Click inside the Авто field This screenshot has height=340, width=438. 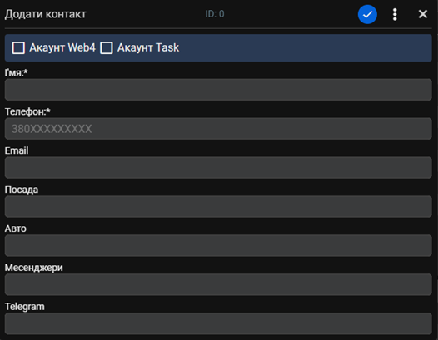click(x=218, y=246)
